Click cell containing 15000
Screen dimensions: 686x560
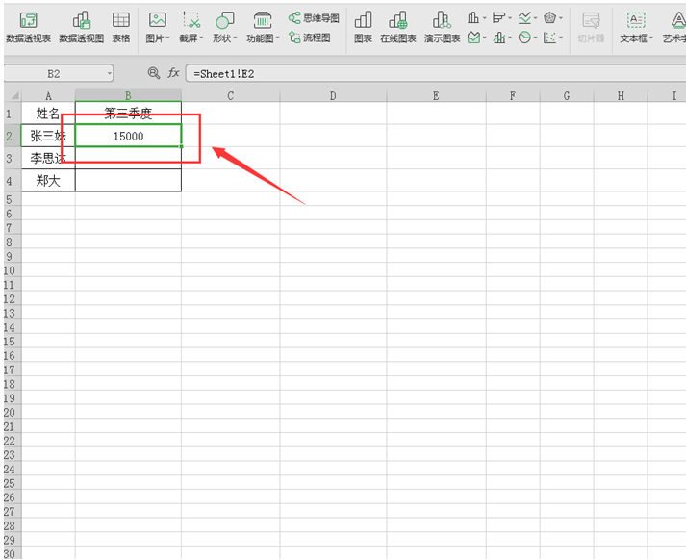(128, 136)
